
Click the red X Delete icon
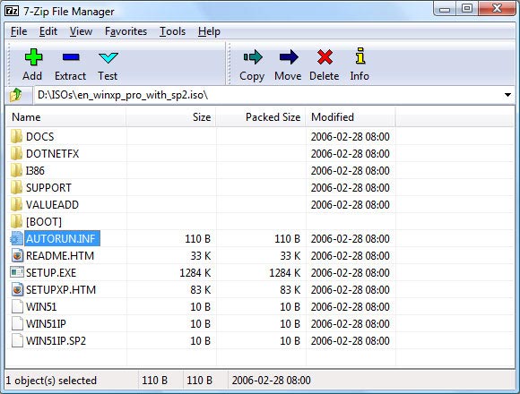(325, 57)
